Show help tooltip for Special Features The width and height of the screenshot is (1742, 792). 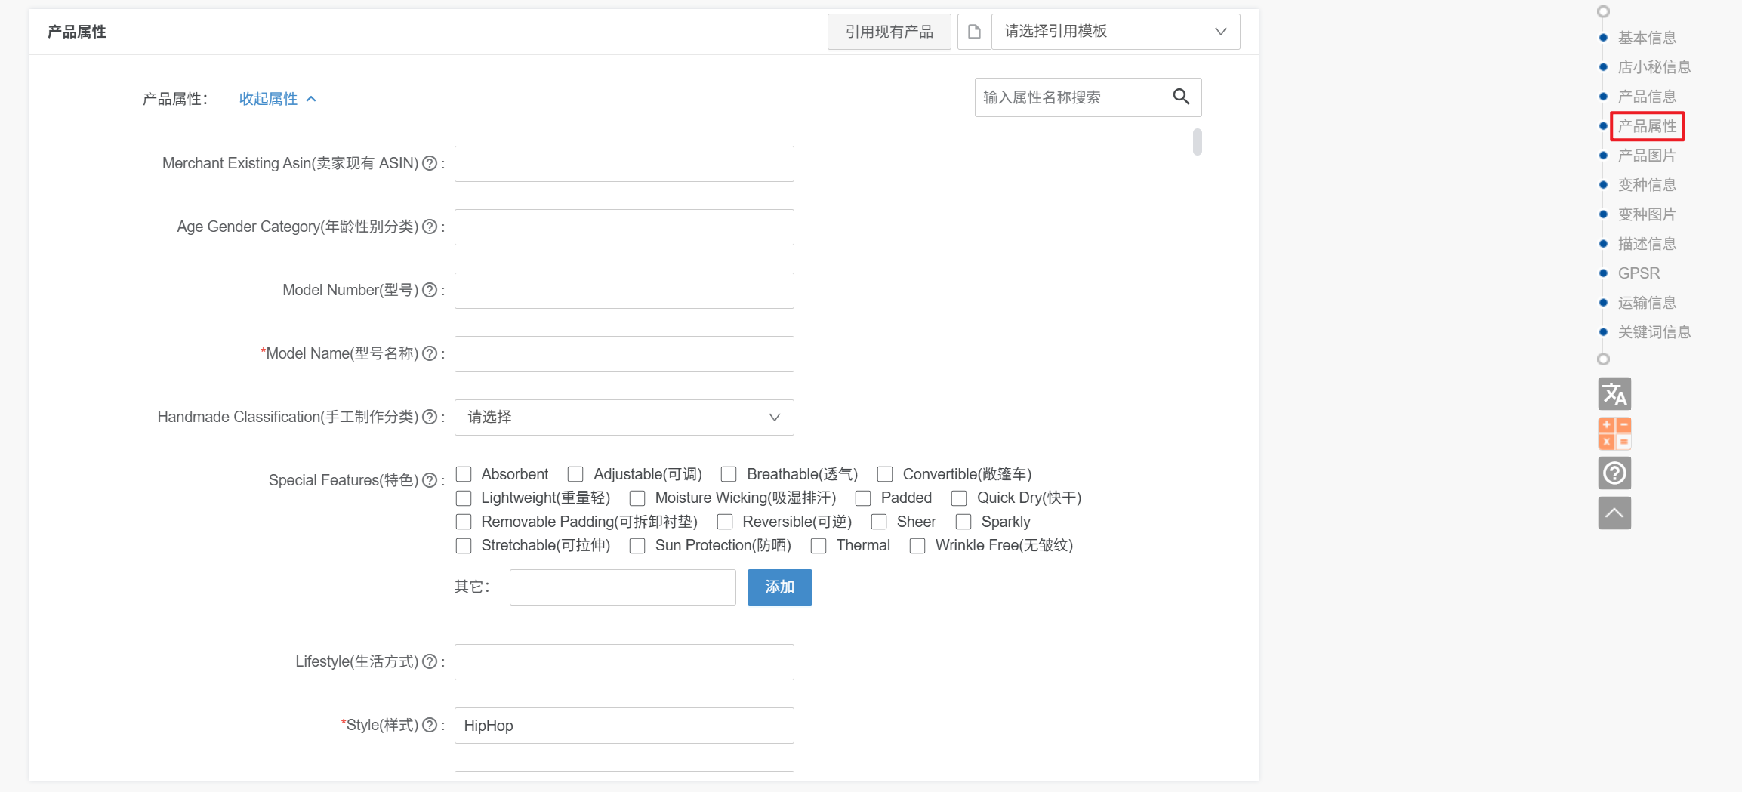(430, 480)
